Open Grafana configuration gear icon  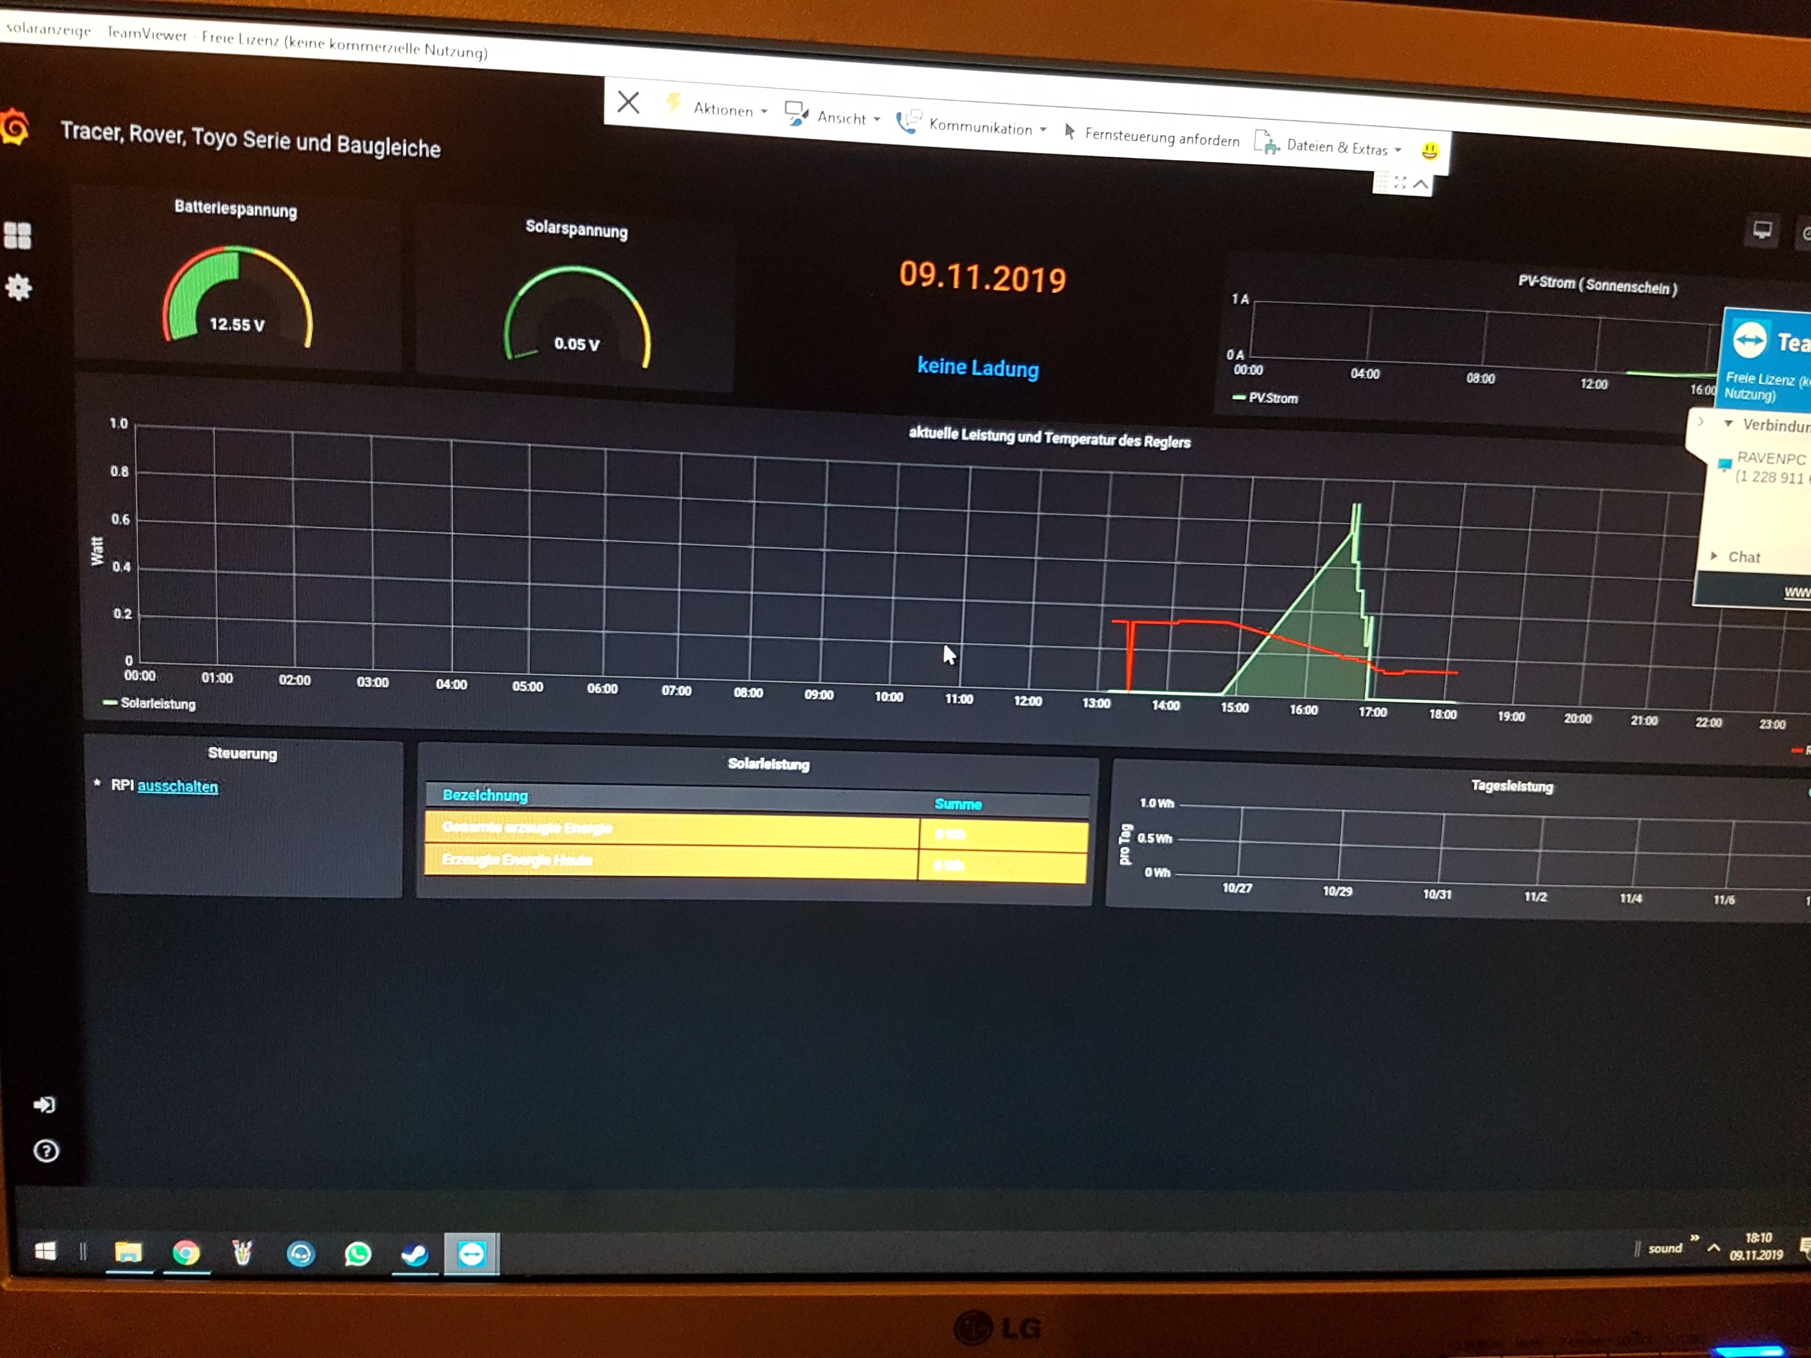18,287
